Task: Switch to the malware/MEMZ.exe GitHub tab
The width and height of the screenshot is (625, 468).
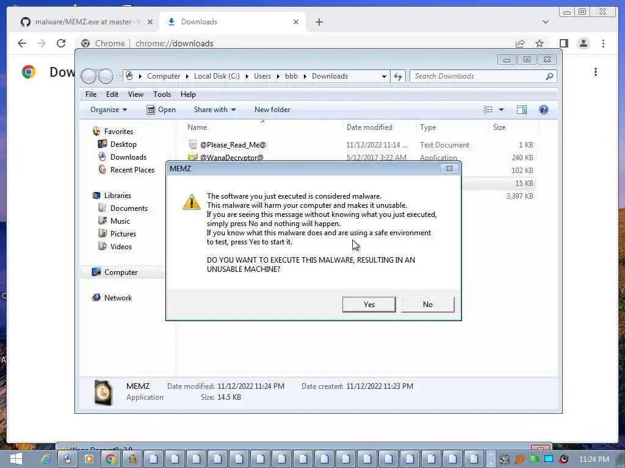Action: (87, 22)
